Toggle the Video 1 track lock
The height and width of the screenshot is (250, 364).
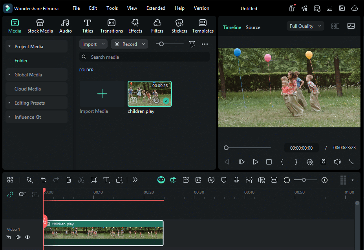pyautogui.click(x=9, y=237)
